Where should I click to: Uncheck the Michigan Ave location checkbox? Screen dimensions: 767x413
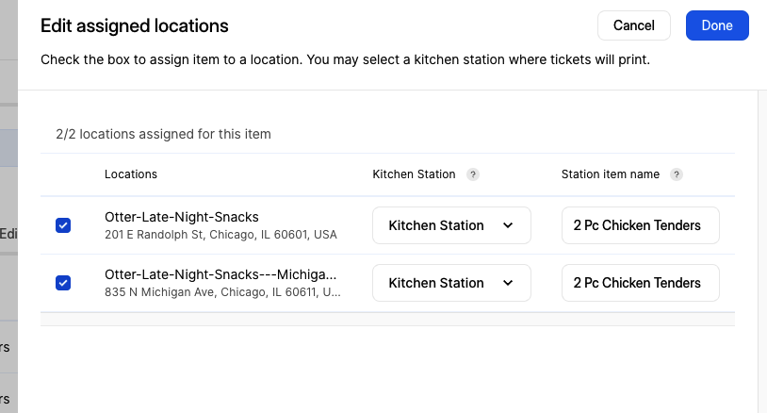coord(63,283)
